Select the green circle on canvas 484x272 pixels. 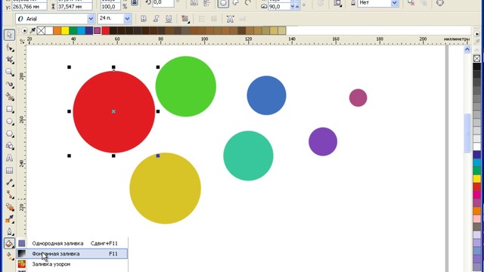click(x=185, y=86)
